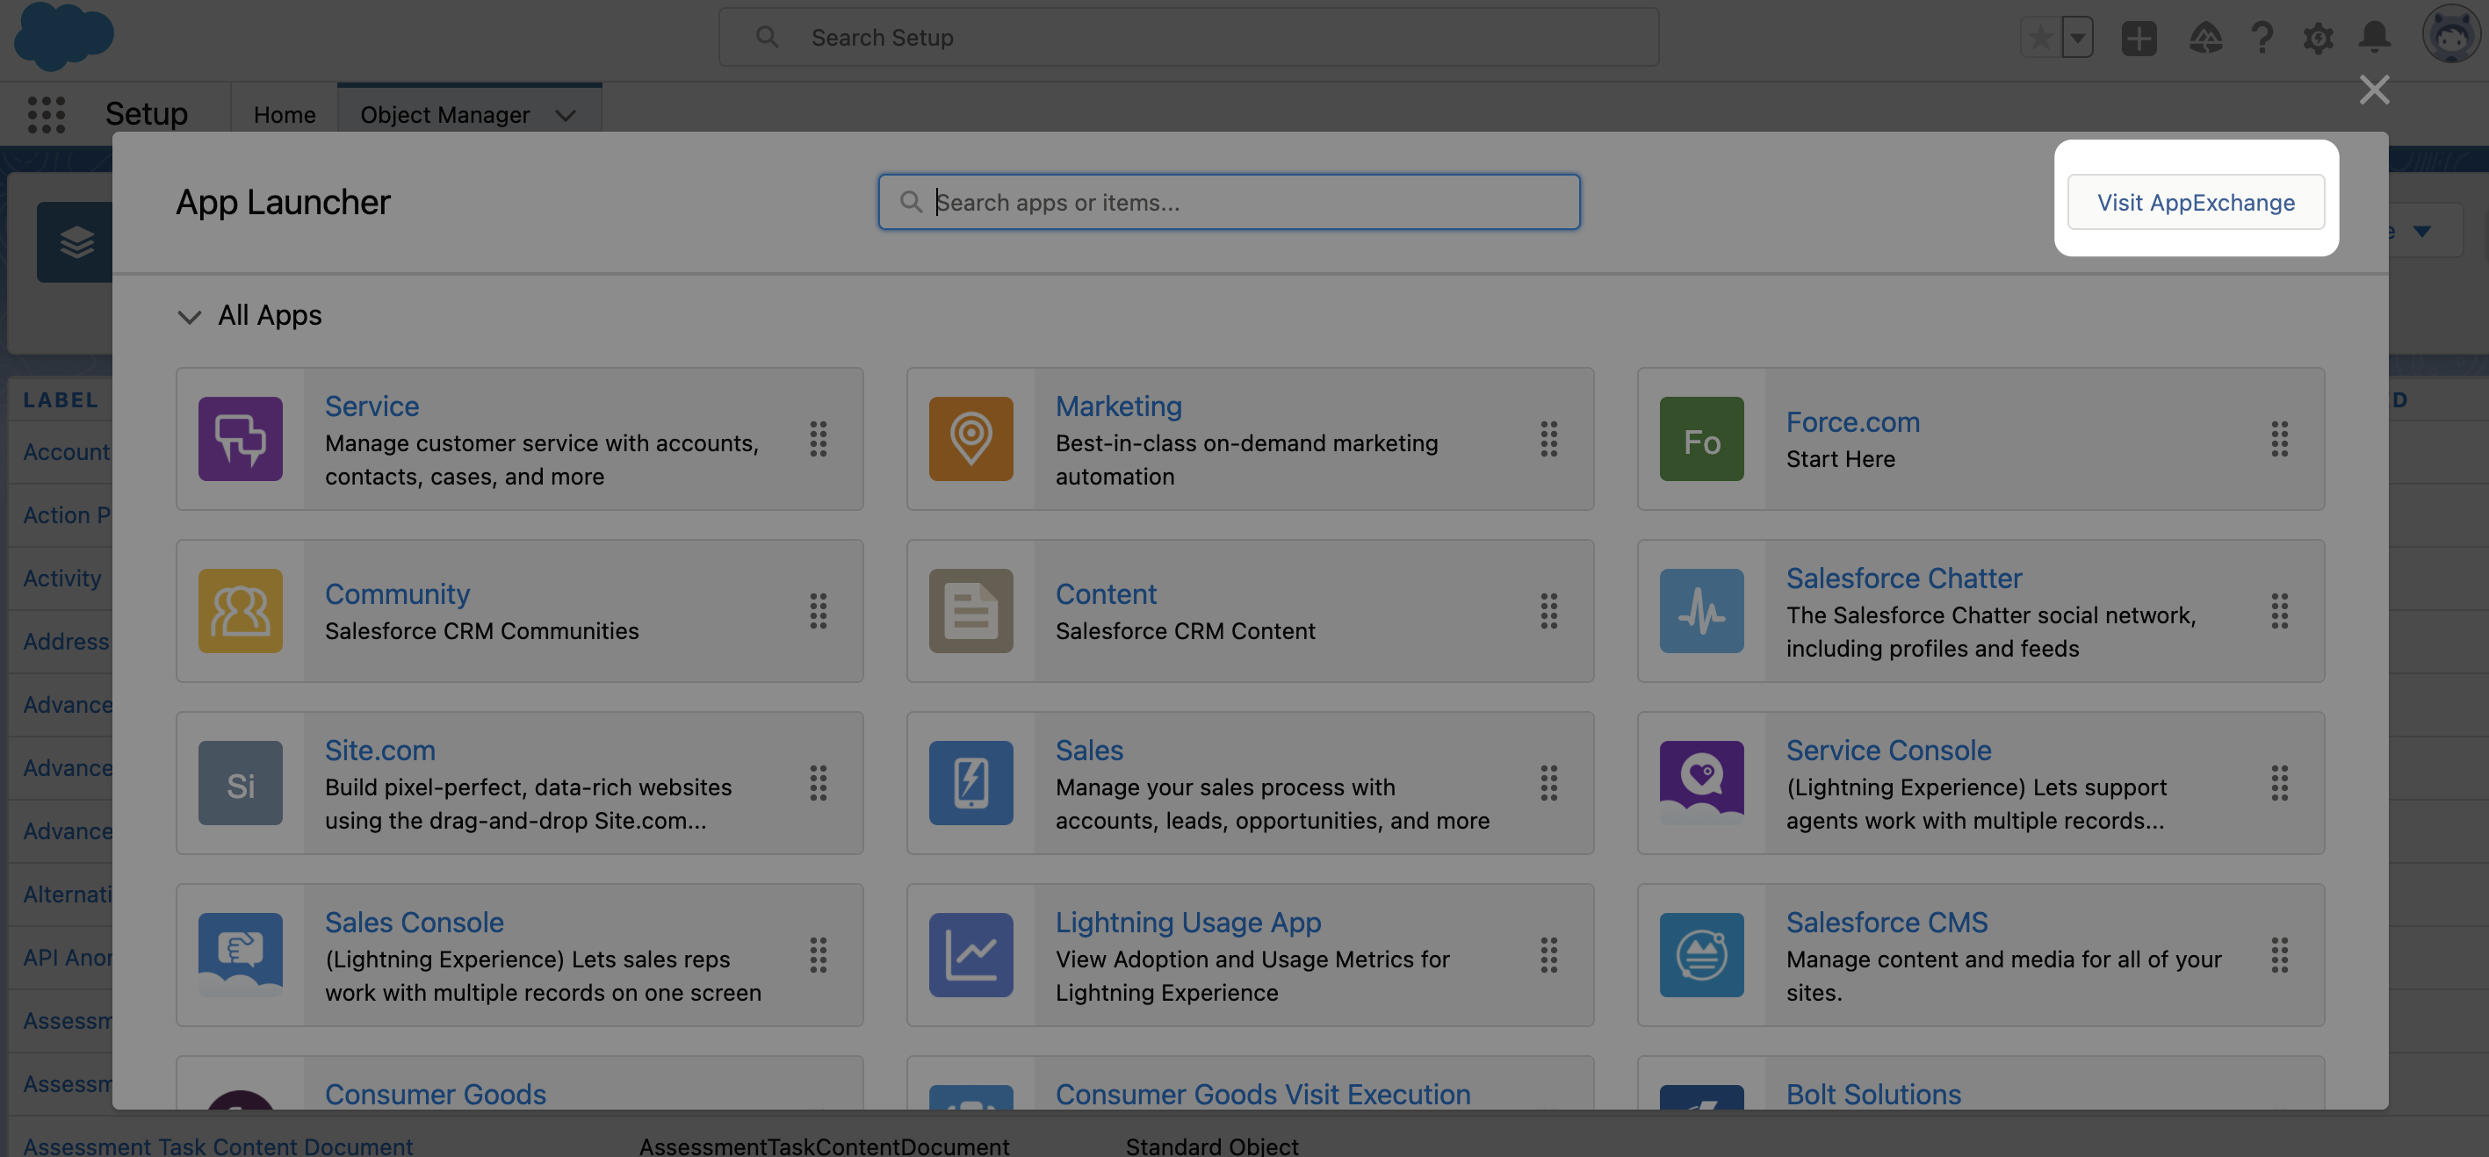The image size is (2489, 1157).
Task: Collapse the All Apps section
Action: pyautogui.click(x=190, y=316)
